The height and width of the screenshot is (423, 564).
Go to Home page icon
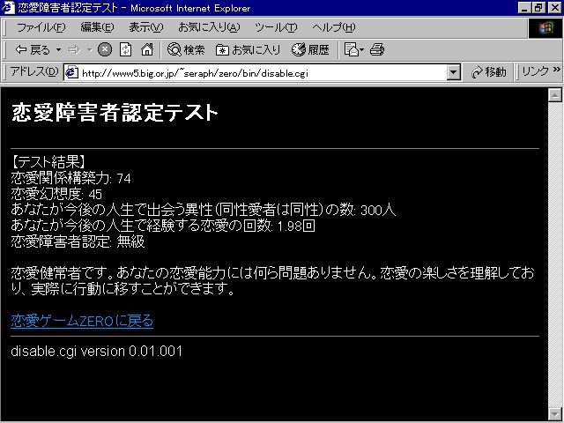pyautogui.click(x=147, y=49)
